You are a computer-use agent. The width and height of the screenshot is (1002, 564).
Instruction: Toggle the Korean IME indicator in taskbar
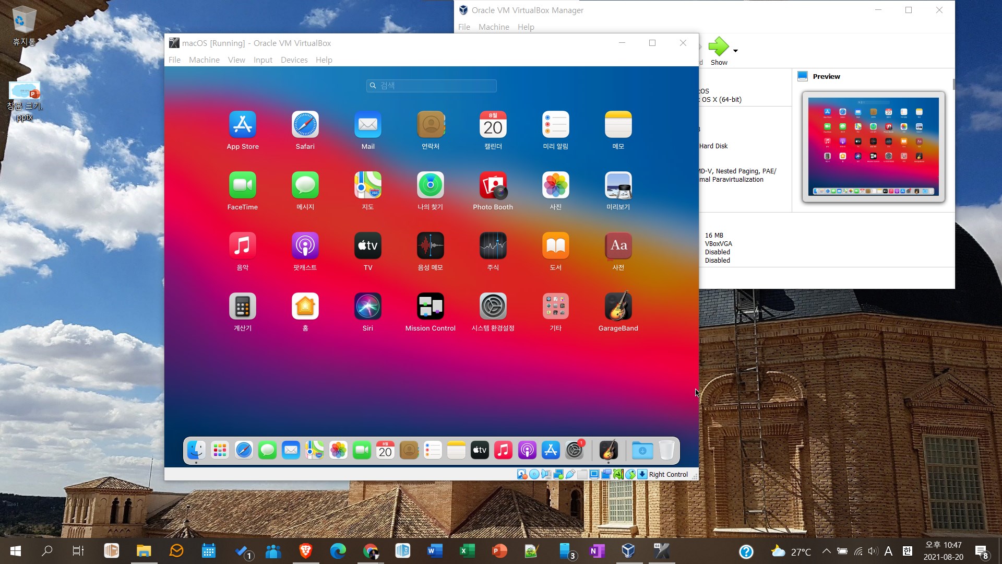(x=907, y=551)
